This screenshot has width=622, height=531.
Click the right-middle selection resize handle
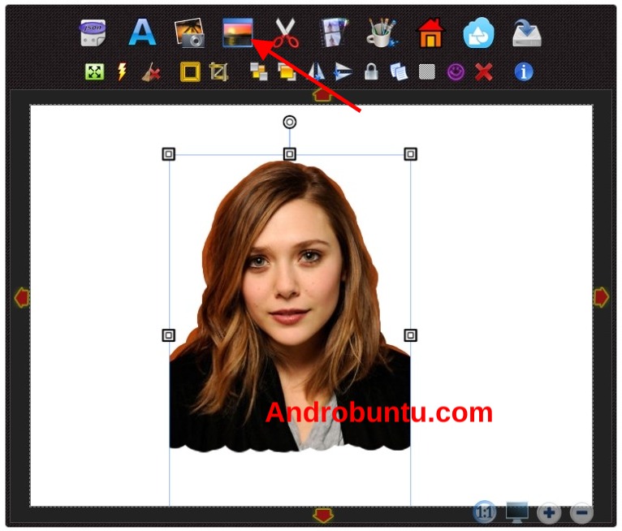point(411,335)
